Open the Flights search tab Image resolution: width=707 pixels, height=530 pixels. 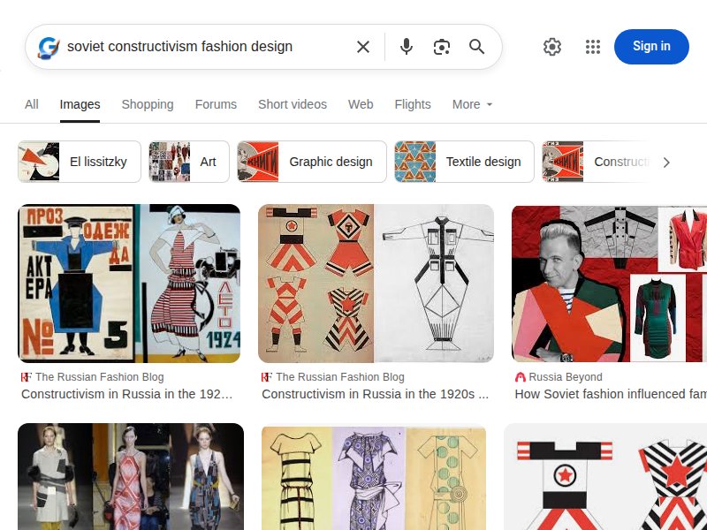413,104
